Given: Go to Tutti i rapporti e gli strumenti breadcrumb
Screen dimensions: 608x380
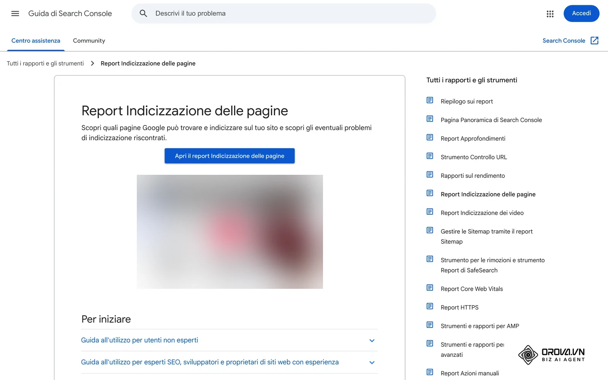Looking at the screenshot, I should (x=45, y=63).
